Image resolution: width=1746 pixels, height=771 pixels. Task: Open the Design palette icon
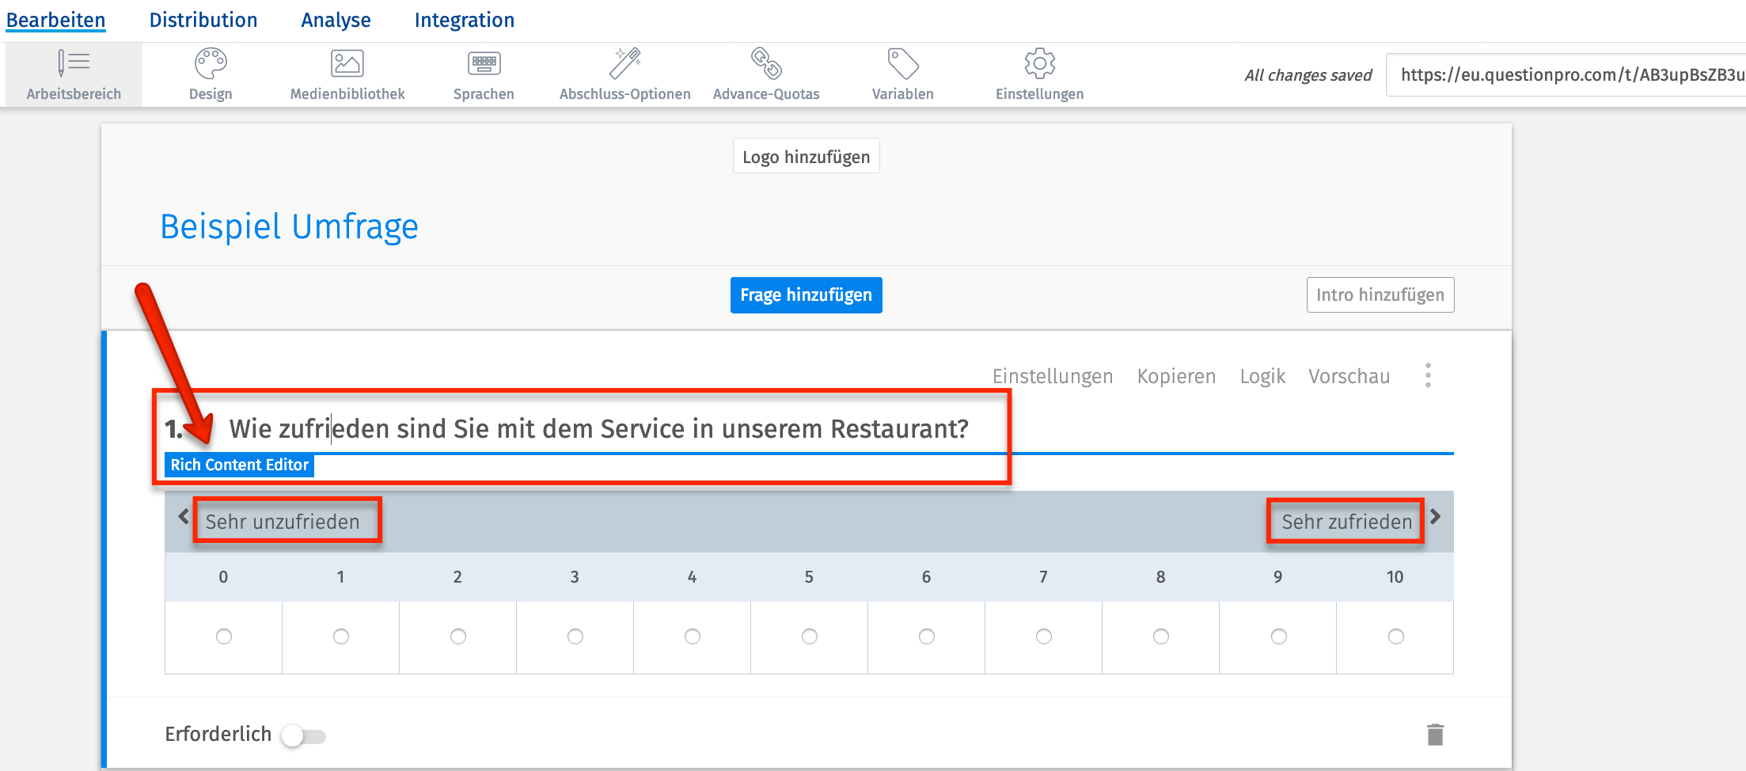point(211,64)
